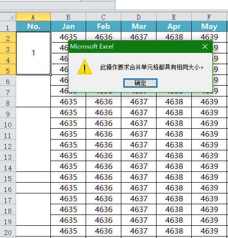228x238 pixels.
Task: Select row 1 header
Action: (x=8, y=27)
